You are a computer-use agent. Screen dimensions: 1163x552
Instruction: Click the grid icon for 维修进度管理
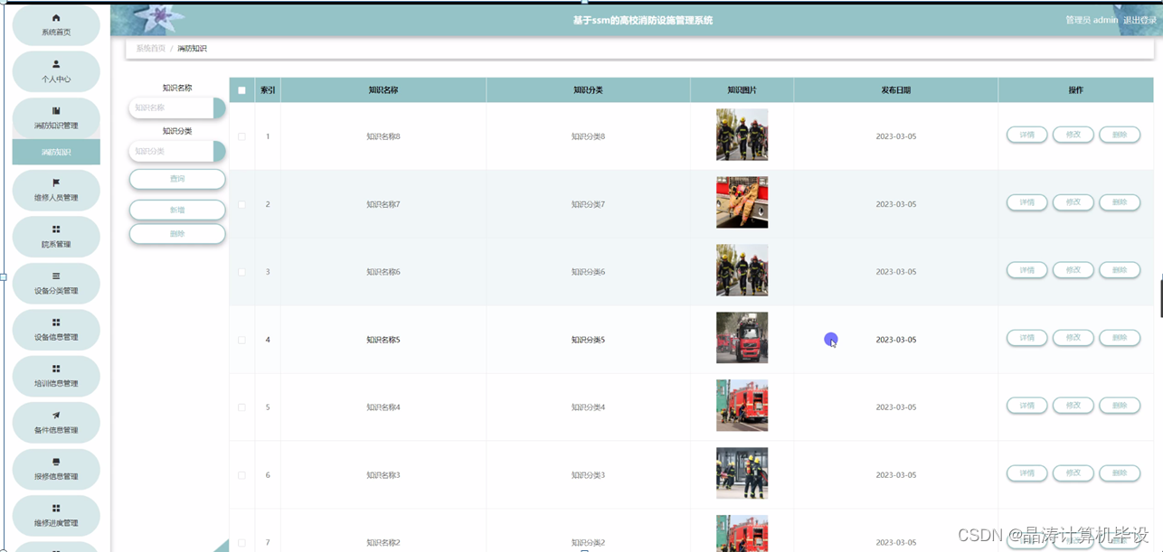[56, 509]
